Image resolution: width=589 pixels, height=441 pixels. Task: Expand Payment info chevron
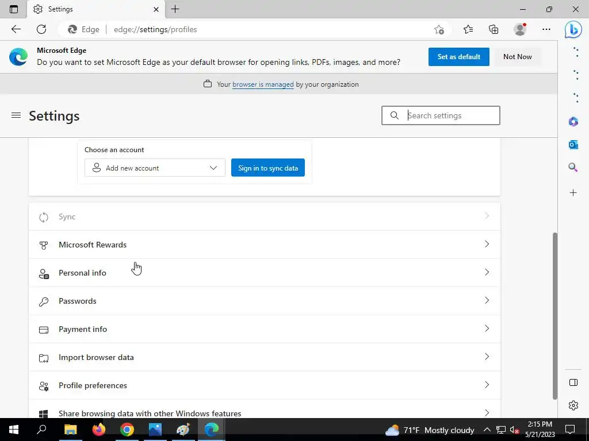coord(487,328)
